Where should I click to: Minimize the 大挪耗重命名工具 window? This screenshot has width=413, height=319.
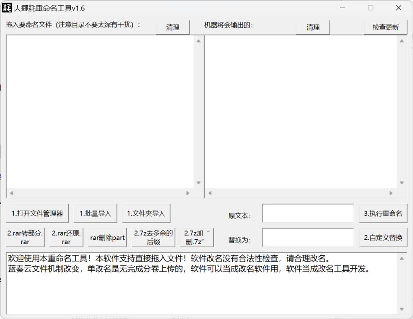pos(343,8)
